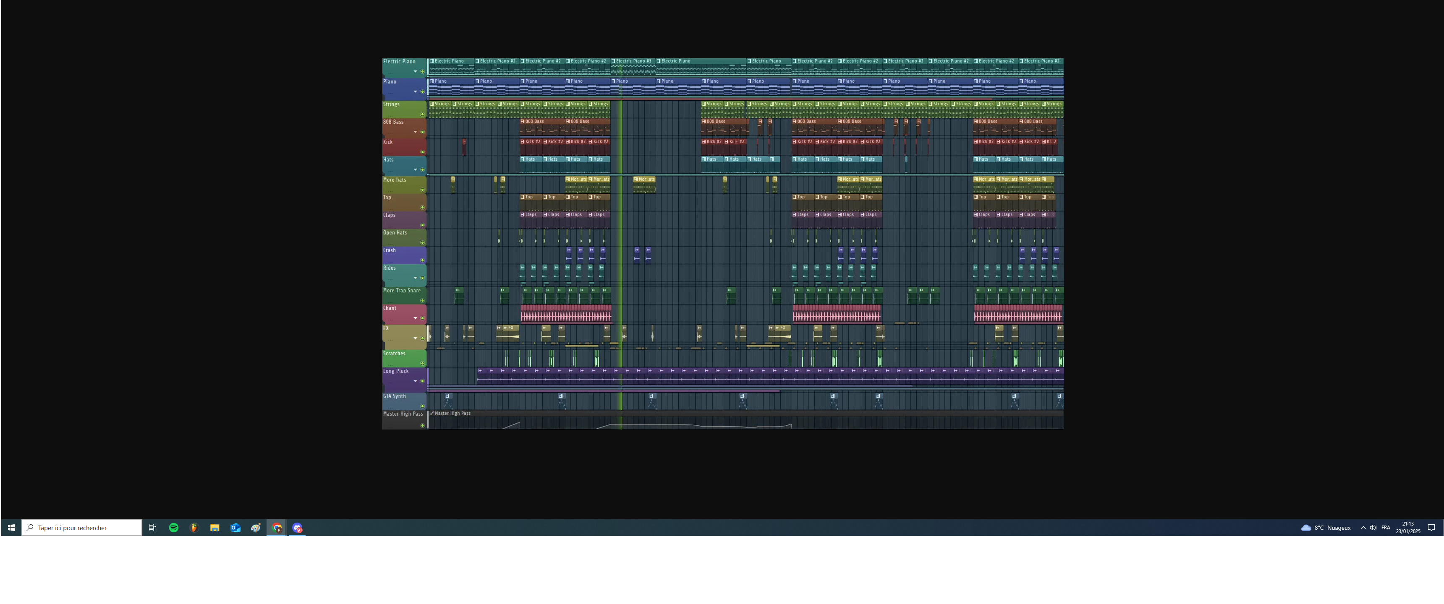This screenshot has width=1444, height=604.
Task: Show hidden system tray icons chevron
Action: coord(1363,528)
